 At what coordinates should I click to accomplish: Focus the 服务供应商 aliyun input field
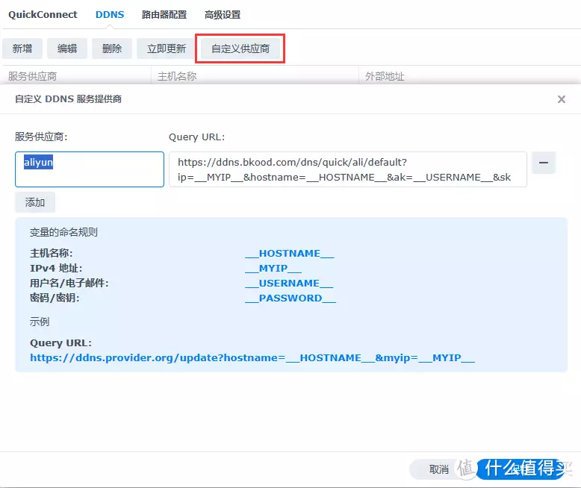coord(90,169)
